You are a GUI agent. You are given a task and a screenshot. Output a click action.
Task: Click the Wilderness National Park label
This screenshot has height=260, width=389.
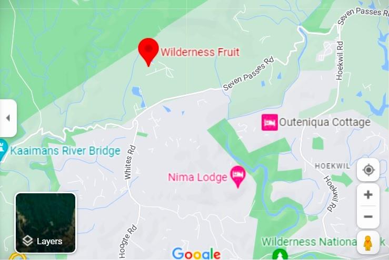(323, 242)
